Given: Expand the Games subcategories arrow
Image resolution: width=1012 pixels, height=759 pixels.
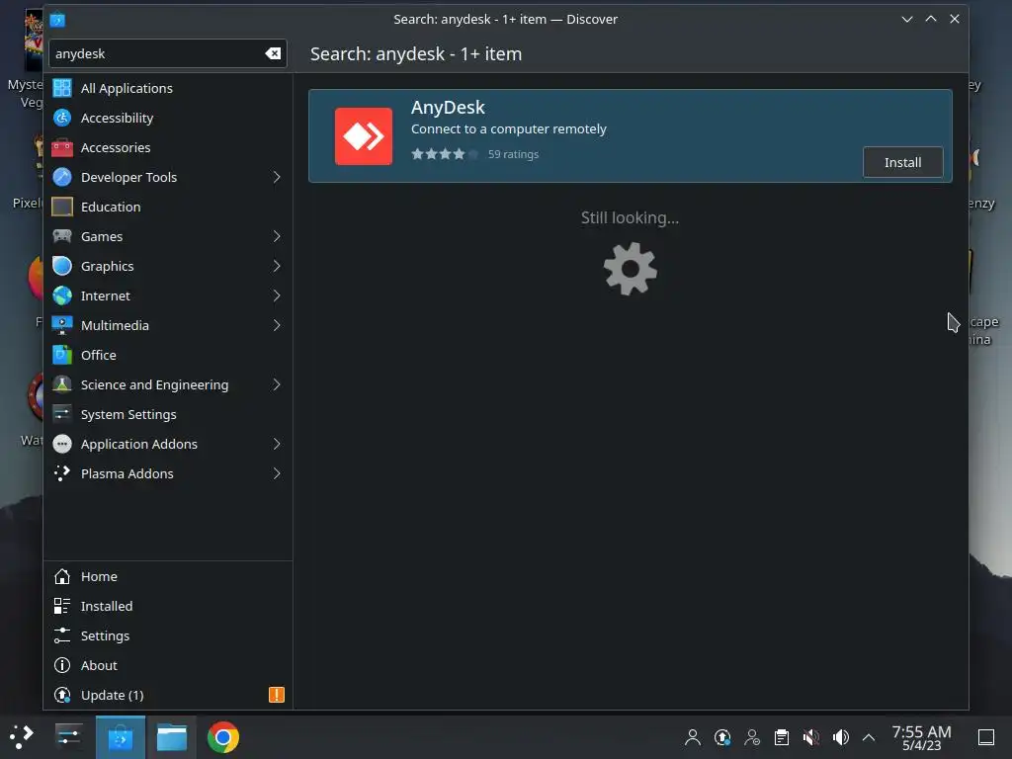Looking at the screenshot, I should [277, 236].
